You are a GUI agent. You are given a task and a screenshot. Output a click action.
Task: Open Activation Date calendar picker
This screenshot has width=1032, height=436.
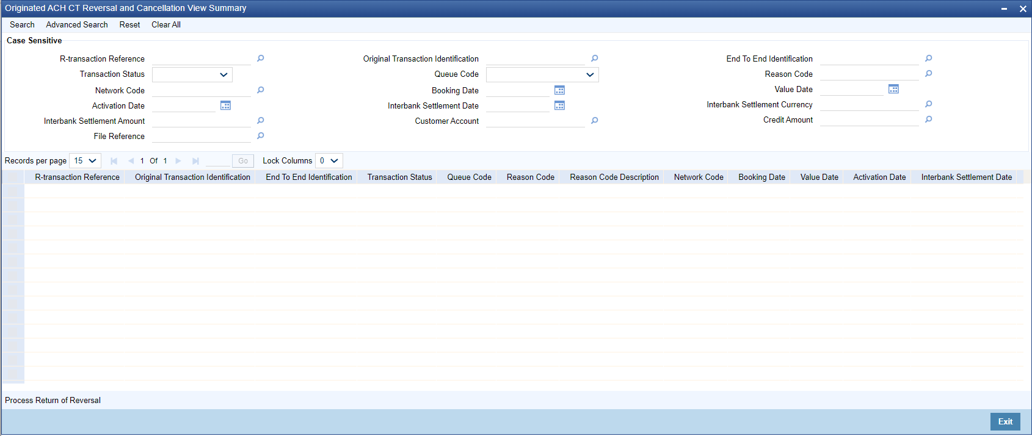tap(225, 105)
